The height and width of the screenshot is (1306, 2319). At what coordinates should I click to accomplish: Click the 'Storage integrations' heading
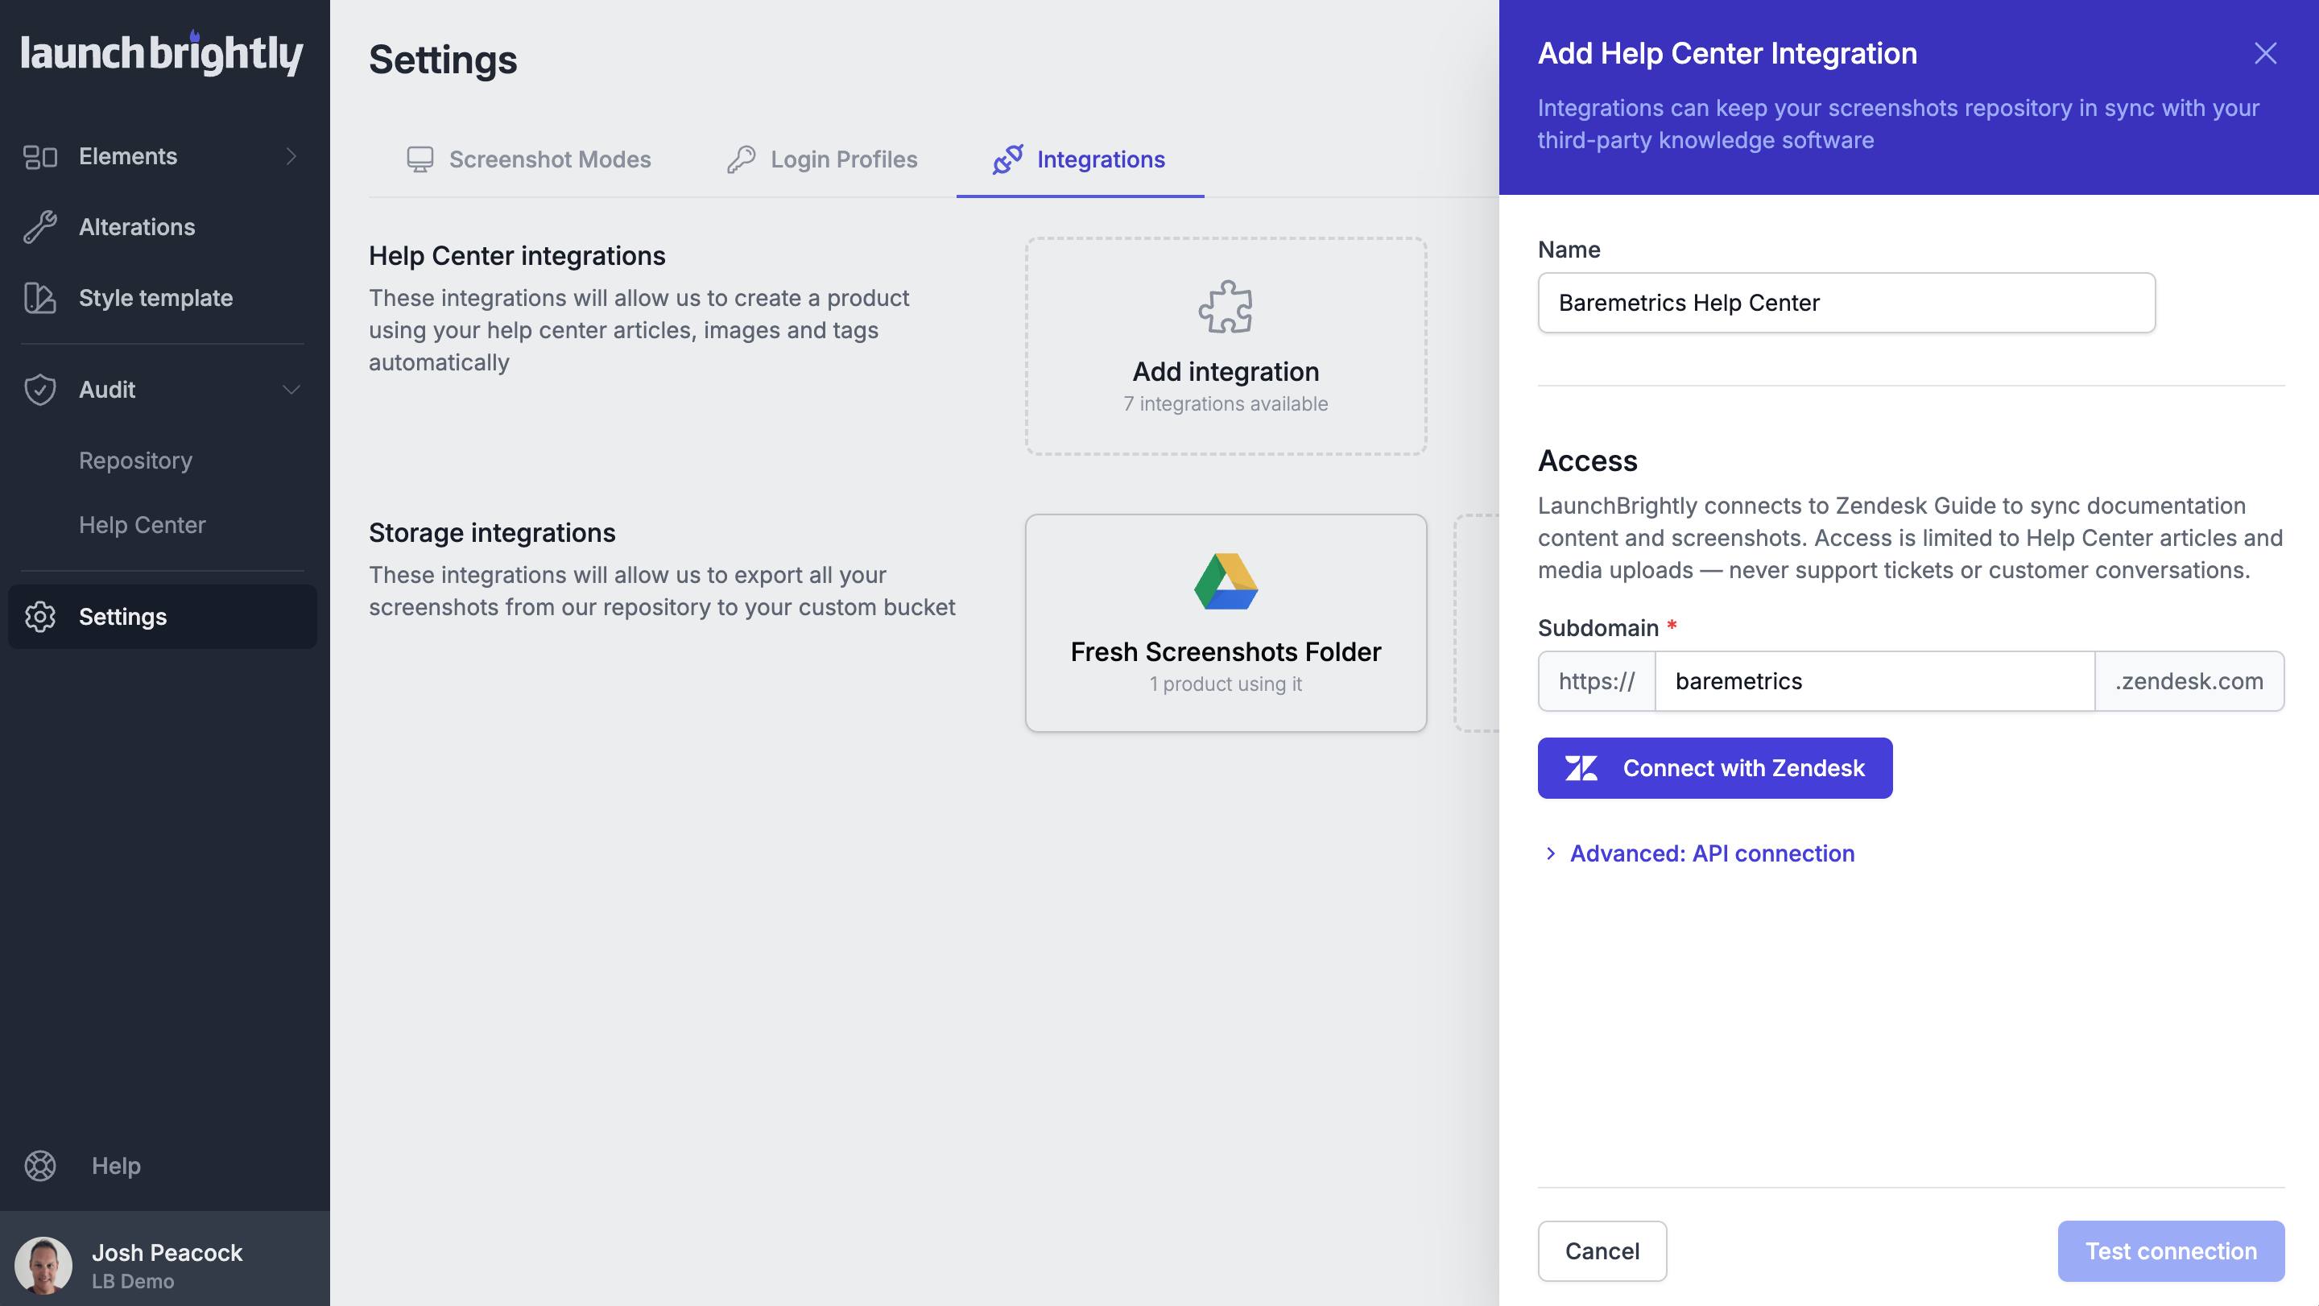491,533
